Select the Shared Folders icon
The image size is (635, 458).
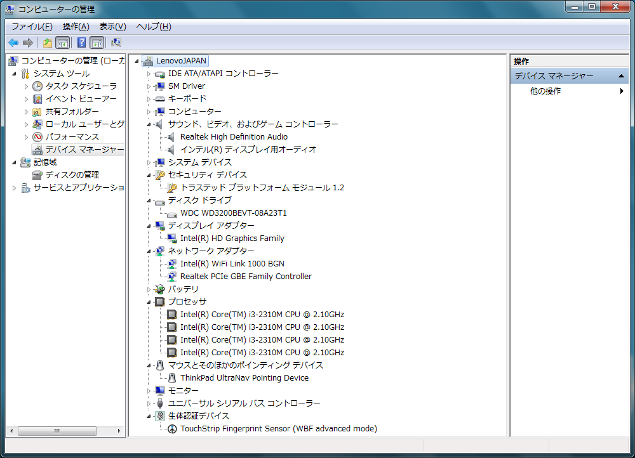(37, 112)
